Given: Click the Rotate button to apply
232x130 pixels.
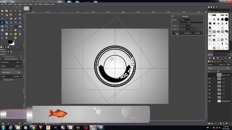Looking at the screenshot, I should (198, 33).
